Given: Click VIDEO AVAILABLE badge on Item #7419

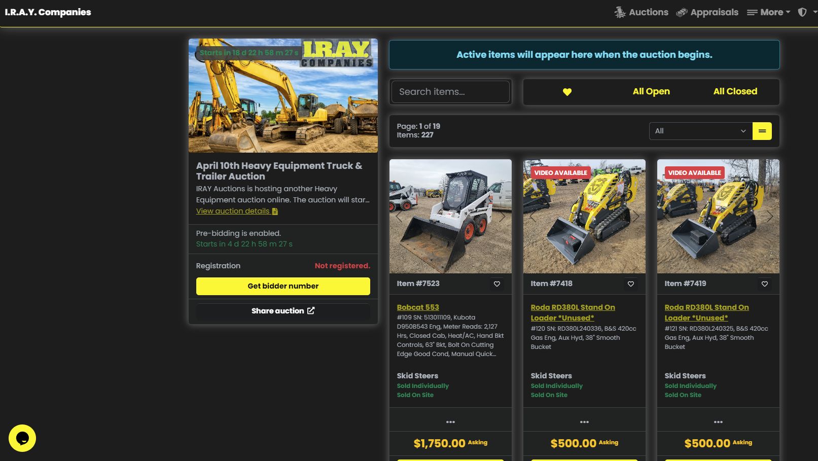Looking at the screenshot, I should pos(694,173).
